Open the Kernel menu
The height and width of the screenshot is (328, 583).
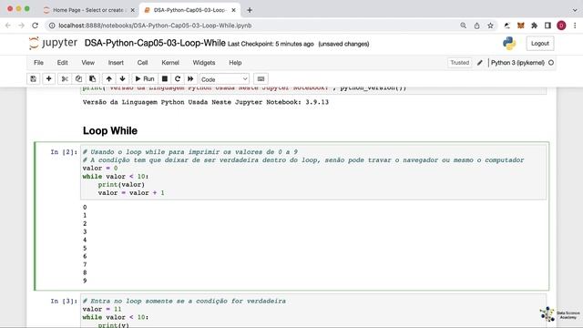(170, 63)
